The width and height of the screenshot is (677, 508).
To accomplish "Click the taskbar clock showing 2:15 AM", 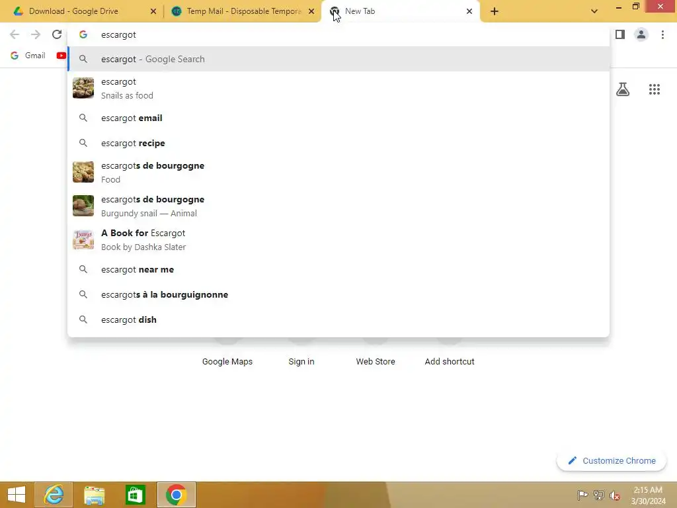I will 648,495.
